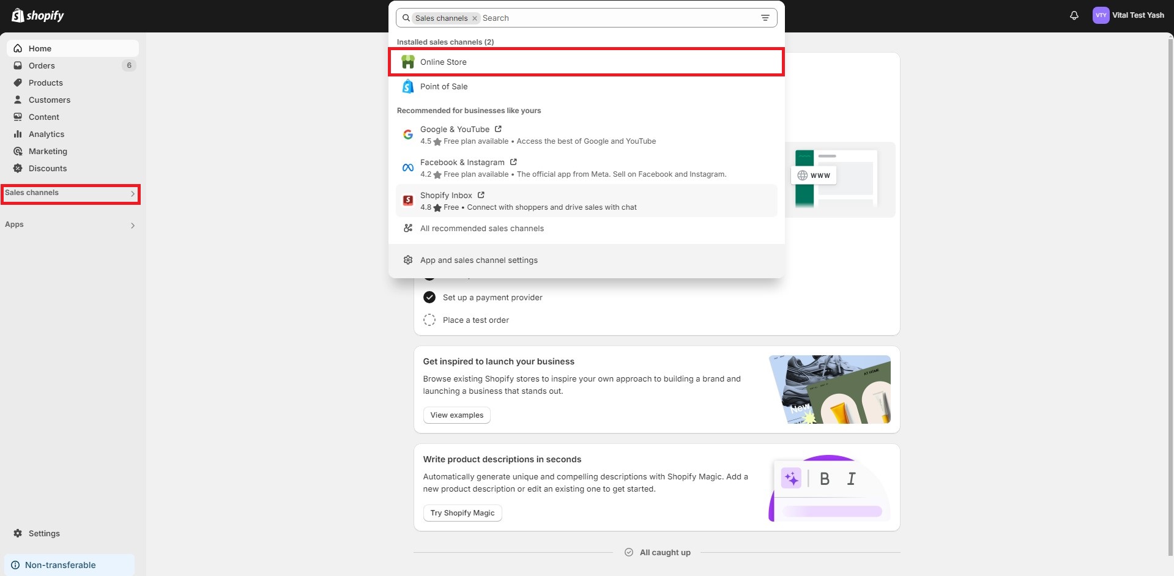Click the Content icon in sidebar
1174x576 pixels.
[18, 117]
